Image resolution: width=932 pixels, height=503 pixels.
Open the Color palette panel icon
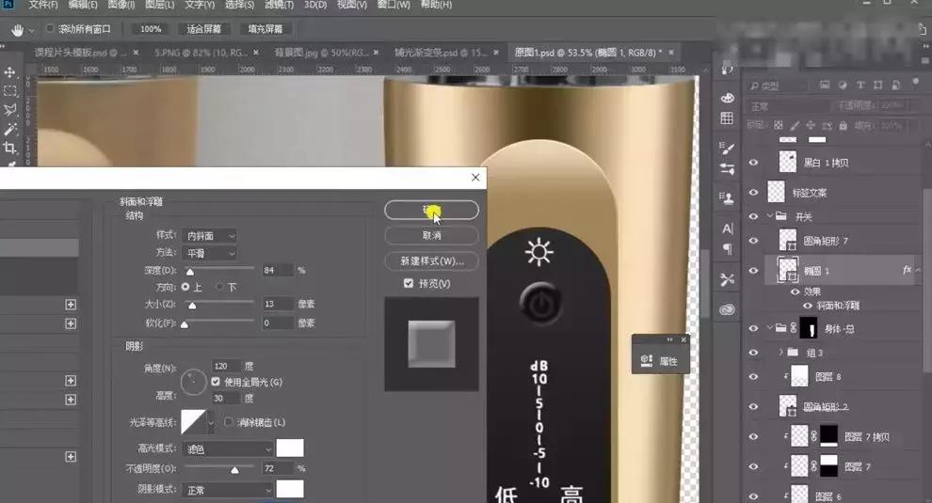pos(728,98)
